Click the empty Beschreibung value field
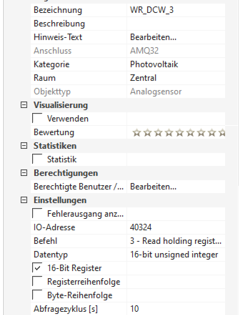 pos(176,24)
